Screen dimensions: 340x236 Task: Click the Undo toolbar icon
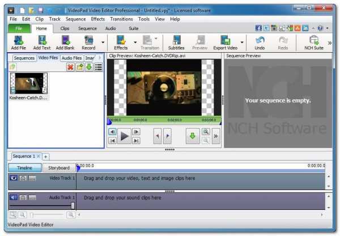tap(260, 43)
